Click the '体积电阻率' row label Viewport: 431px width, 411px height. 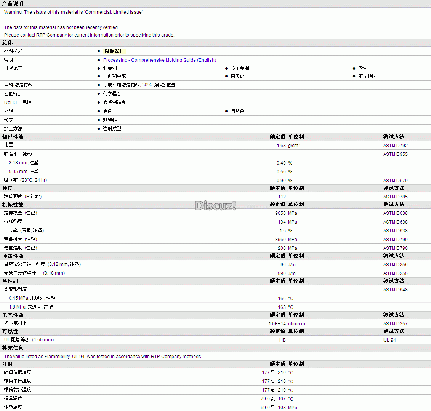tap(15, 323)
